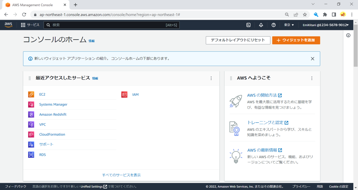This screenshot has width=358, height=190.
Task: Open the help question mark icon
Action: click(274, 25)
